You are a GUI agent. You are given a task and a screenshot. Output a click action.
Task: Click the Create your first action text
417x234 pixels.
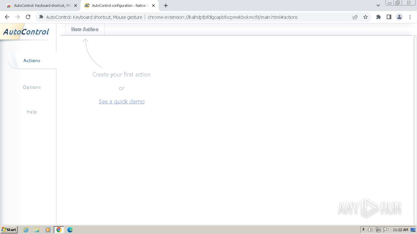122,74
